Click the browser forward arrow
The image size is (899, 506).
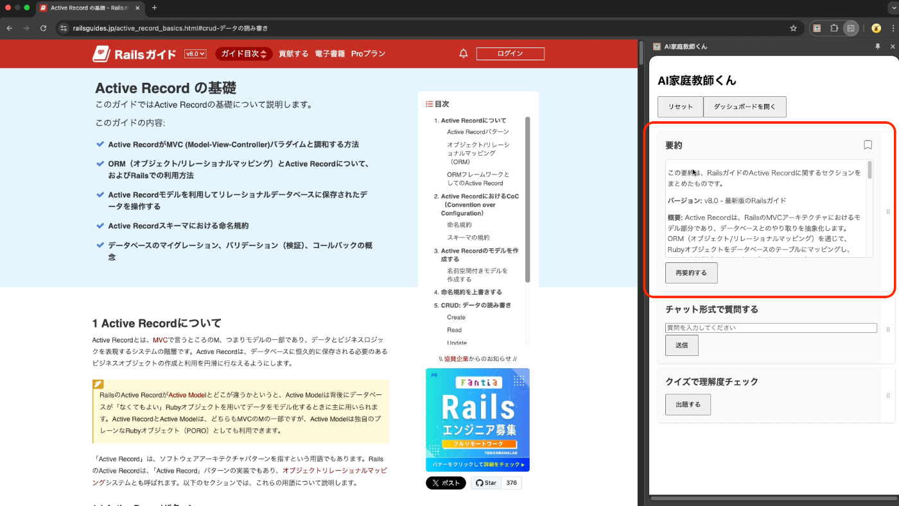point(26,28)
